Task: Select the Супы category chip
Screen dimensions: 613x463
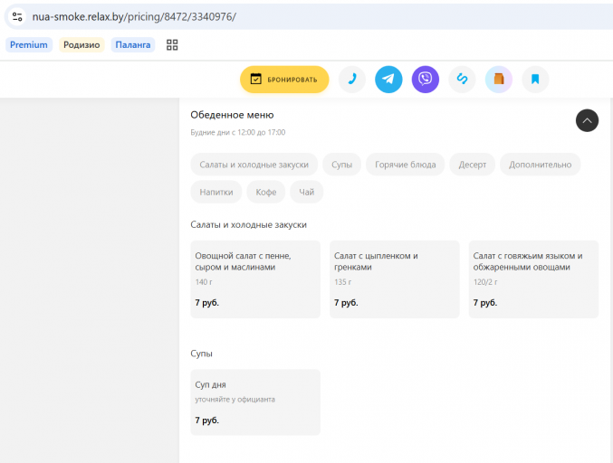Action: click(x=341, y=165)
